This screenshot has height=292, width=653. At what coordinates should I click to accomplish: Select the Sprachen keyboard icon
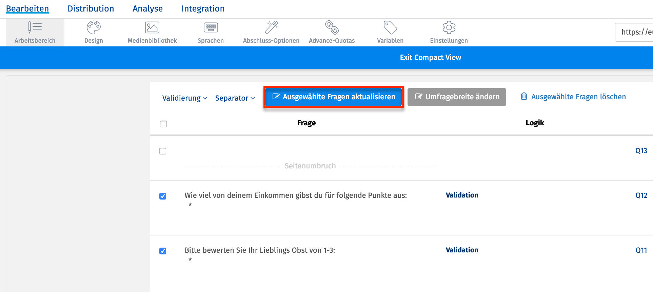tap(211, 27)
